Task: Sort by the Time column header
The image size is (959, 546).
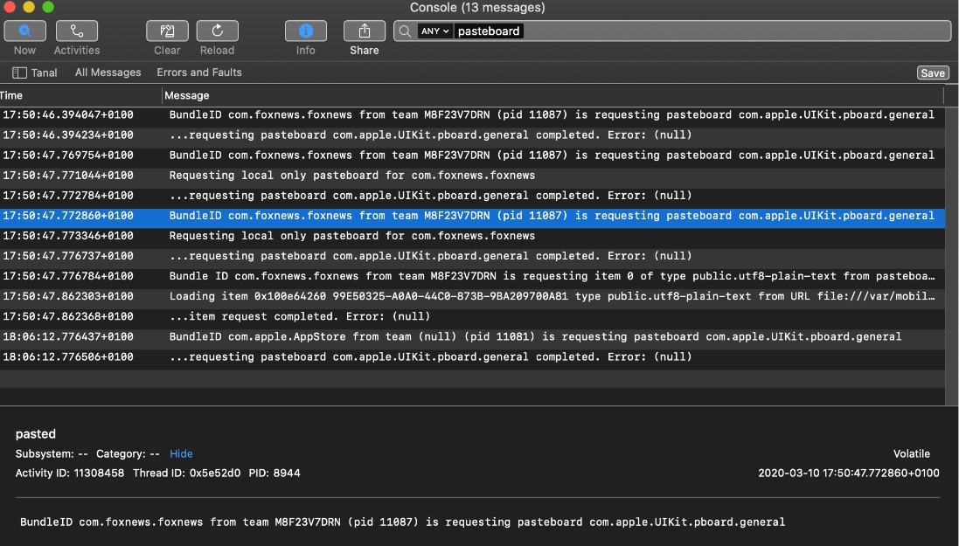Action: [x=80, y=95]
